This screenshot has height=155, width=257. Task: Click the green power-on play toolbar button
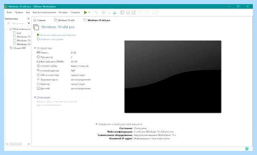click(x=85, y=12)
